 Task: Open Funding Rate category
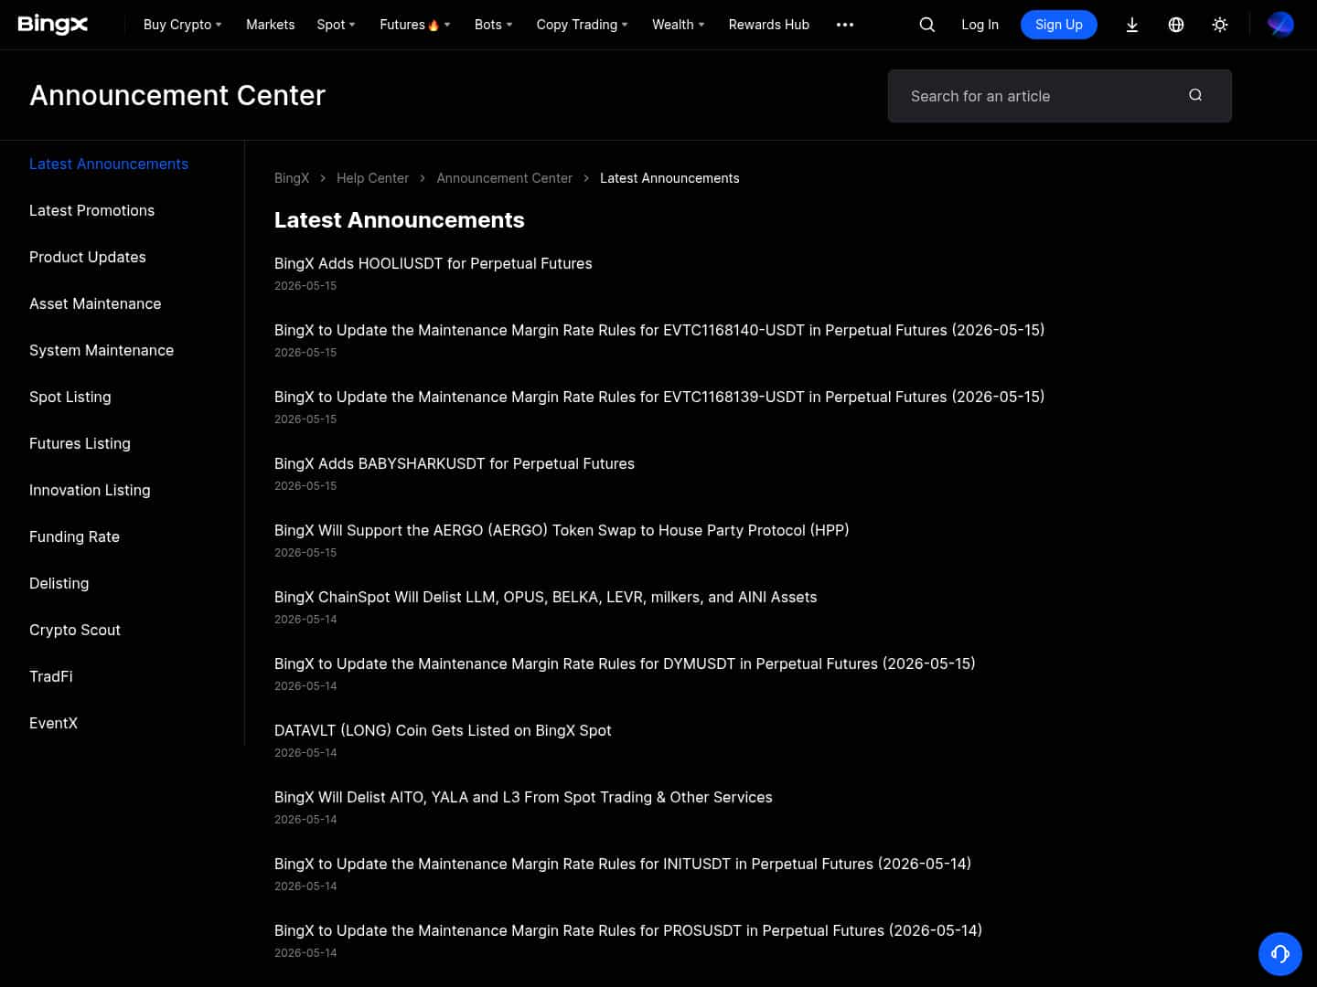[x=74, y=536]
